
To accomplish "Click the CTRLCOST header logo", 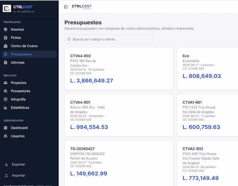I will point(82,7).
